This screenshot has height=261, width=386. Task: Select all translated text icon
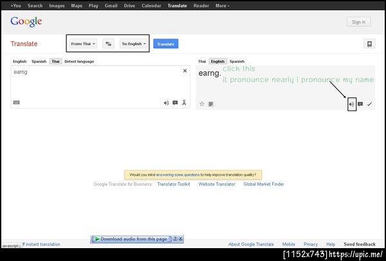pos(211,104)
